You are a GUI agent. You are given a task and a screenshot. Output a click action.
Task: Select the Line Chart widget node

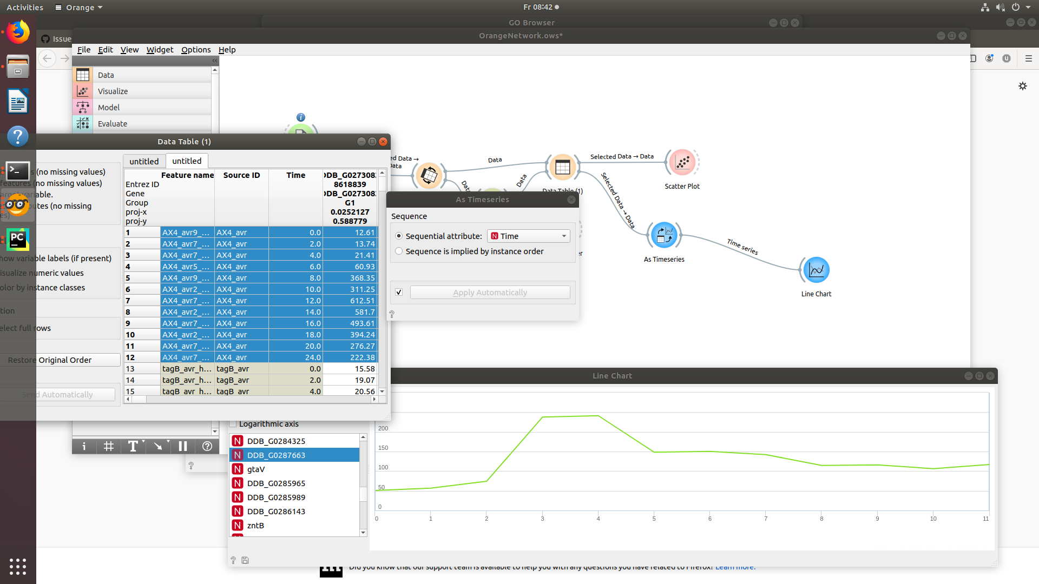[x=816, y=269]
